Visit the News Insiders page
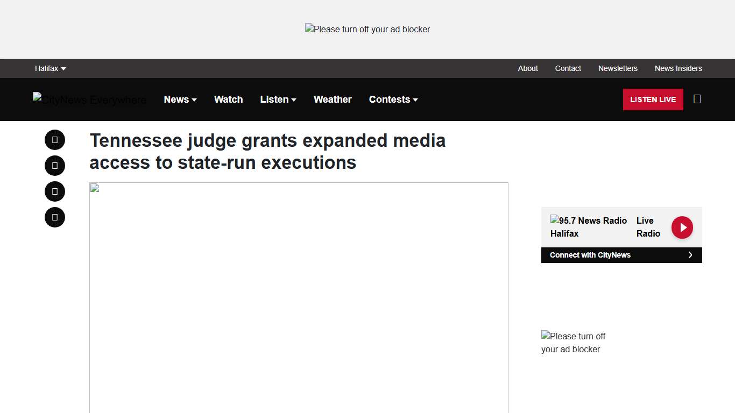The height and width of the screenshot is (413, 735). coord(678,68)
